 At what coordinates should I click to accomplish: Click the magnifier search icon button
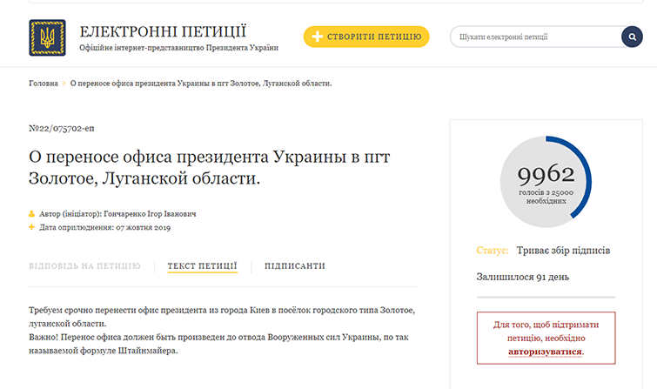pos(631,37)
